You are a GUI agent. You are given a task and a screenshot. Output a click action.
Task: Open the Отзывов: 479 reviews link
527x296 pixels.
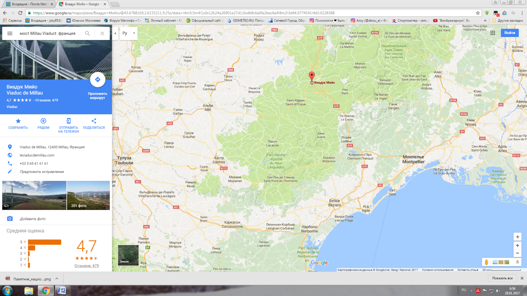click(x=87, y=266)
